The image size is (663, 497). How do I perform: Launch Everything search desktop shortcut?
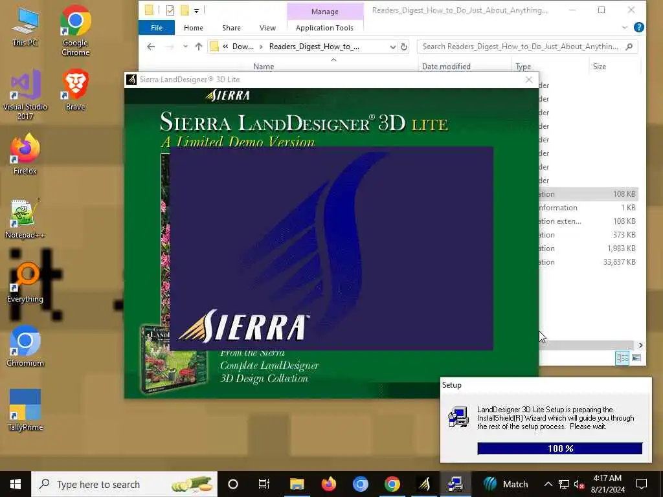tap(25, 282)
